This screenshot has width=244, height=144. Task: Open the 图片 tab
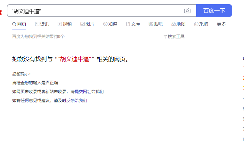(87, 24)
